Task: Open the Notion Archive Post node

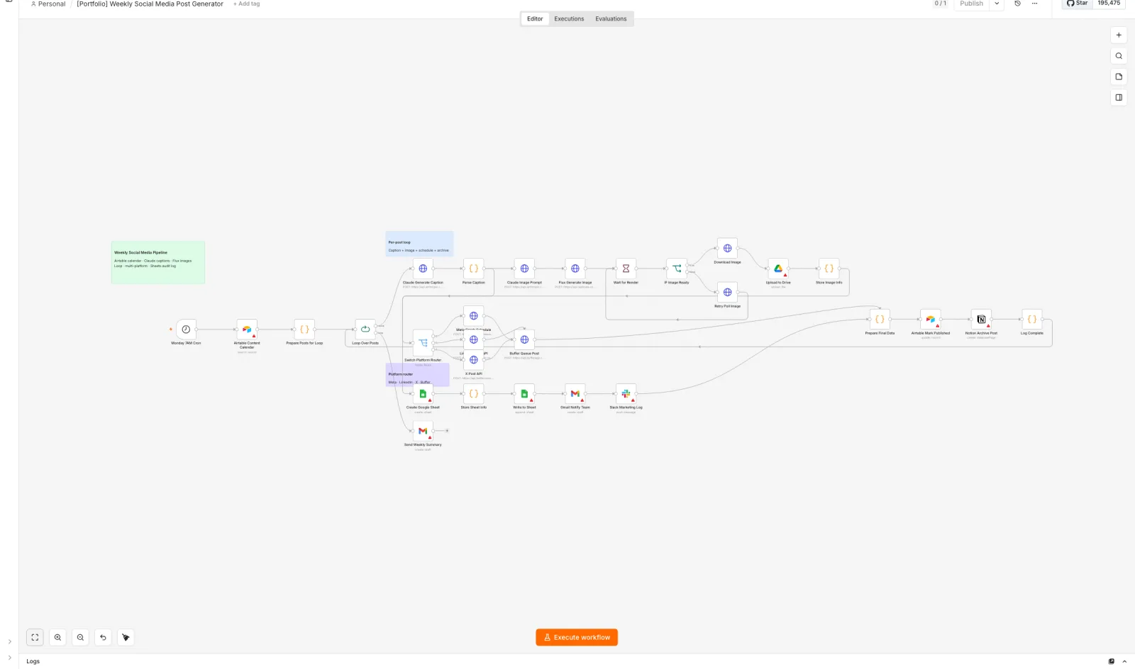Action: coord(981,320)
